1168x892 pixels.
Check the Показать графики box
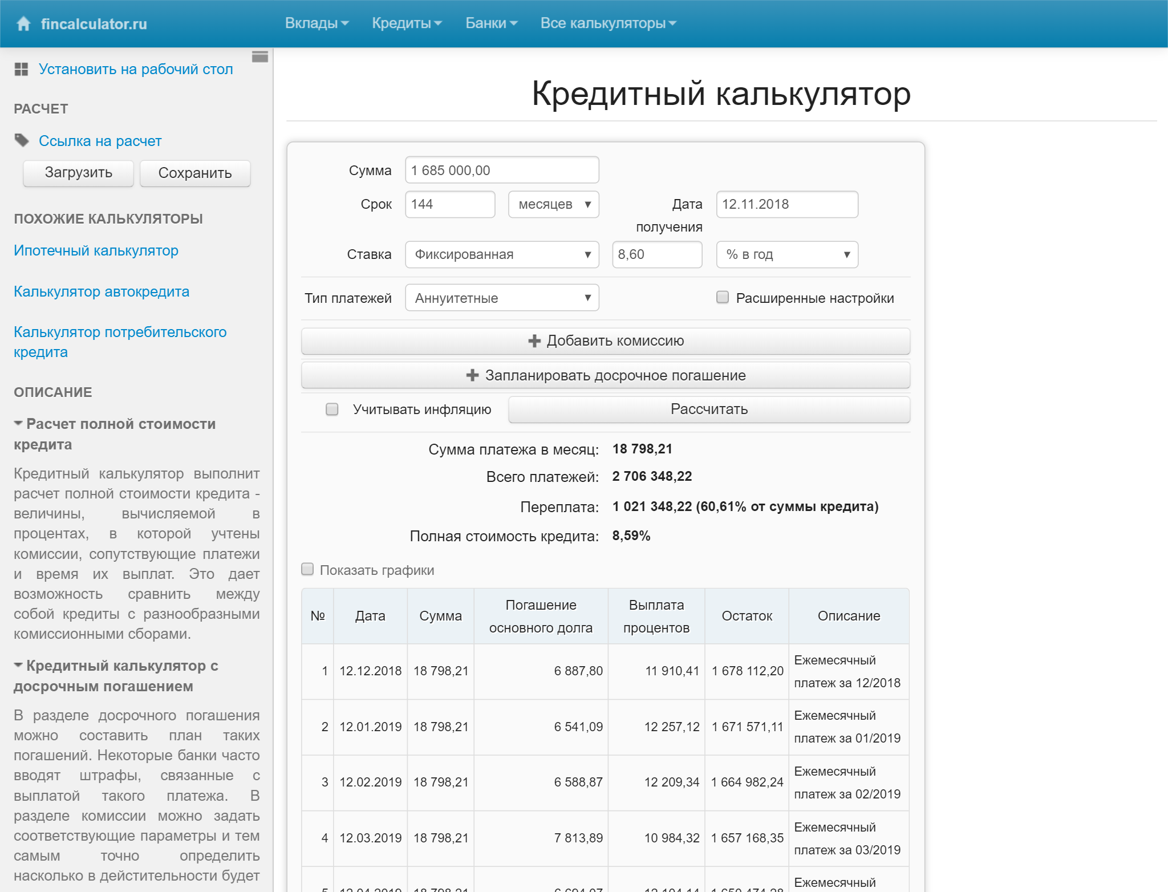(x=307, y=569)
